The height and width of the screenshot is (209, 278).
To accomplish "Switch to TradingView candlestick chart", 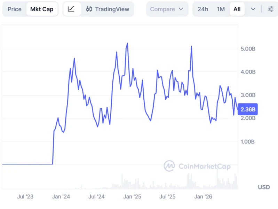I will click(108, 9).
